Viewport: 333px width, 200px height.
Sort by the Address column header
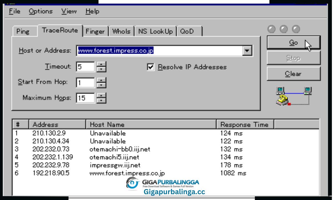click(57, 124)
